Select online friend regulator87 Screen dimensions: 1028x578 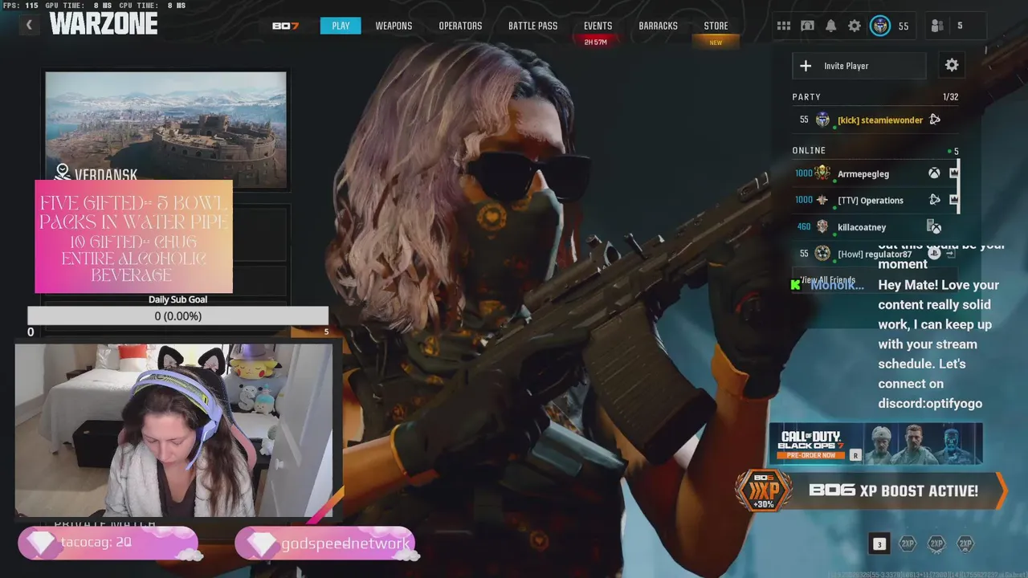(x=874, y=254)
